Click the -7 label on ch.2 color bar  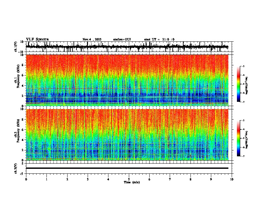(x=243, y=156)
